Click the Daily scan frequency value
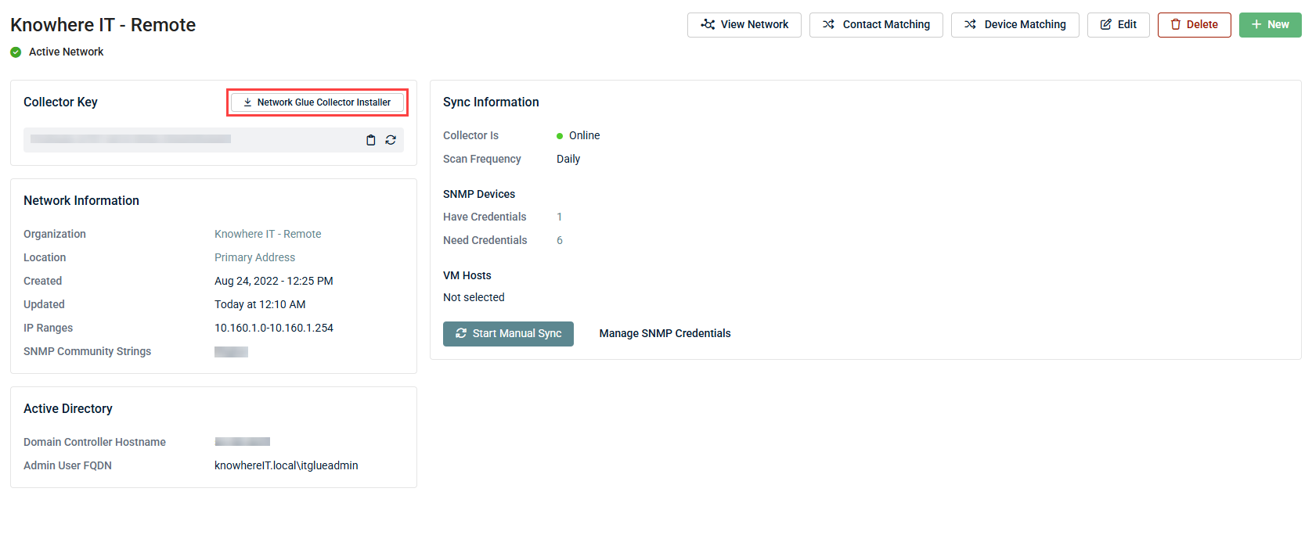 coord(568,159)
